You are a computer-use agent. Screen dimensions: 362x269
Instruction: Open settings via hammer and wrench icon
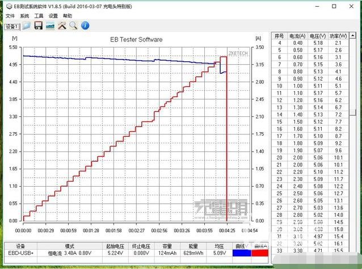coord(62,26)
